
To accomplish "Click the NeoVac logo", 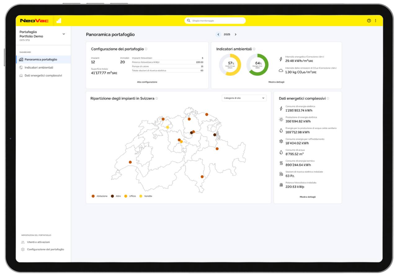I will coord(34,21).
